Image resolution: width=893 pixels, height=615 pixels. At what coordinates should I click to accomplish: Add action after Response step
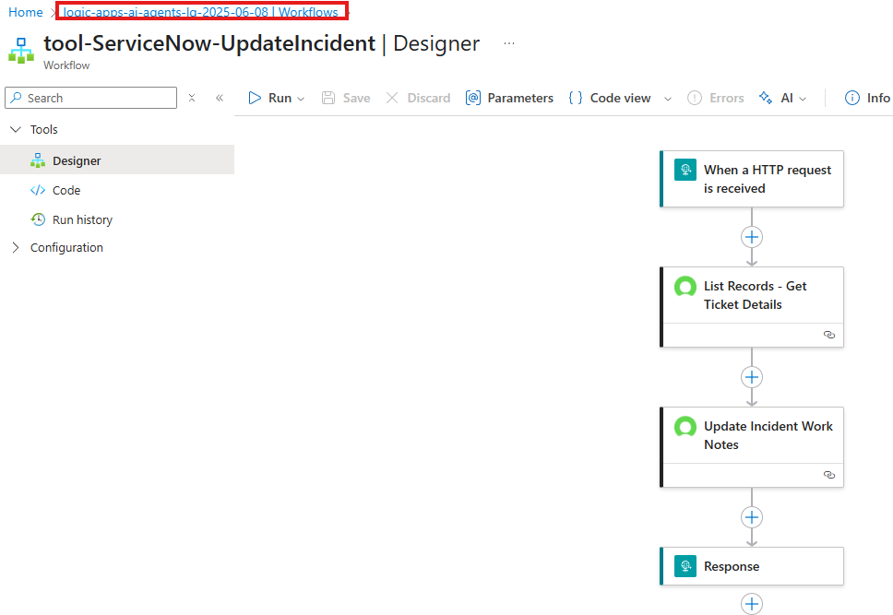click(752, 604)
